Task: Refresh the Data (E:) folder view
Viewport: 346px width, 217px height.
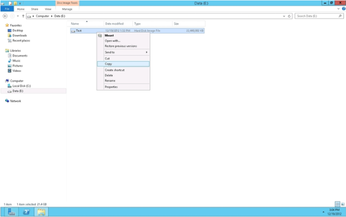Action: [x=289, y=16]
